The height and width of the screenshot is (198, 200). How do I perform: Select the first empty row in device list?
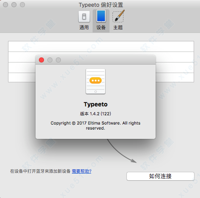pyautogui.click(x=101, y=46)
